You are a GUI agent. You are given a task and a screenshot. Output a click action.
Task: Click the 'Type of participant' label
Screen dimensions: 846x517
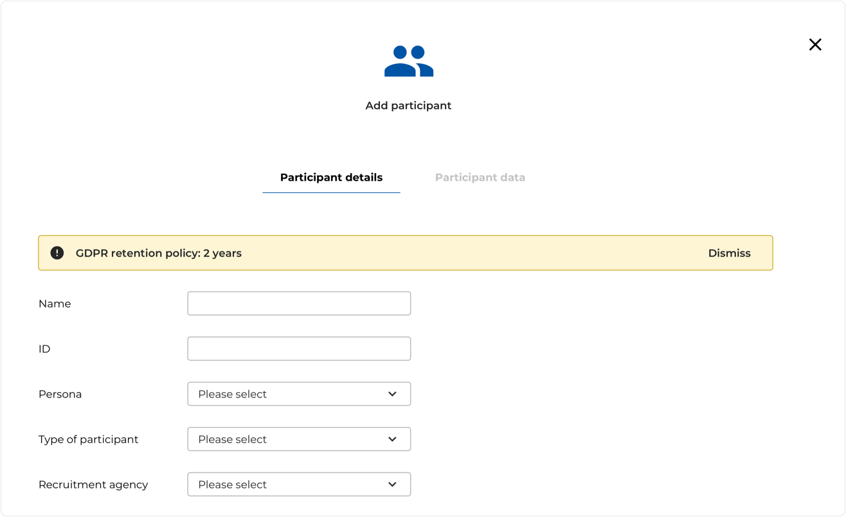coord(88,439)
